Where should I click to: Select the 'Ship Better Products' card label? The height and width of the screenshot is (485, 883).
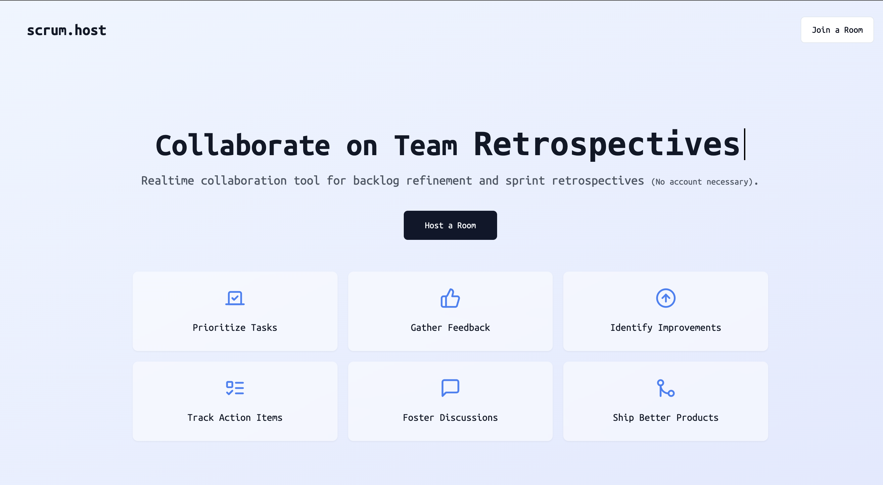pyautogui.click(x=665, y=418)
